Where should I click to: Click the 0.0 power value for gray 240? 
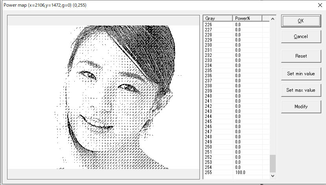point(238,96)
